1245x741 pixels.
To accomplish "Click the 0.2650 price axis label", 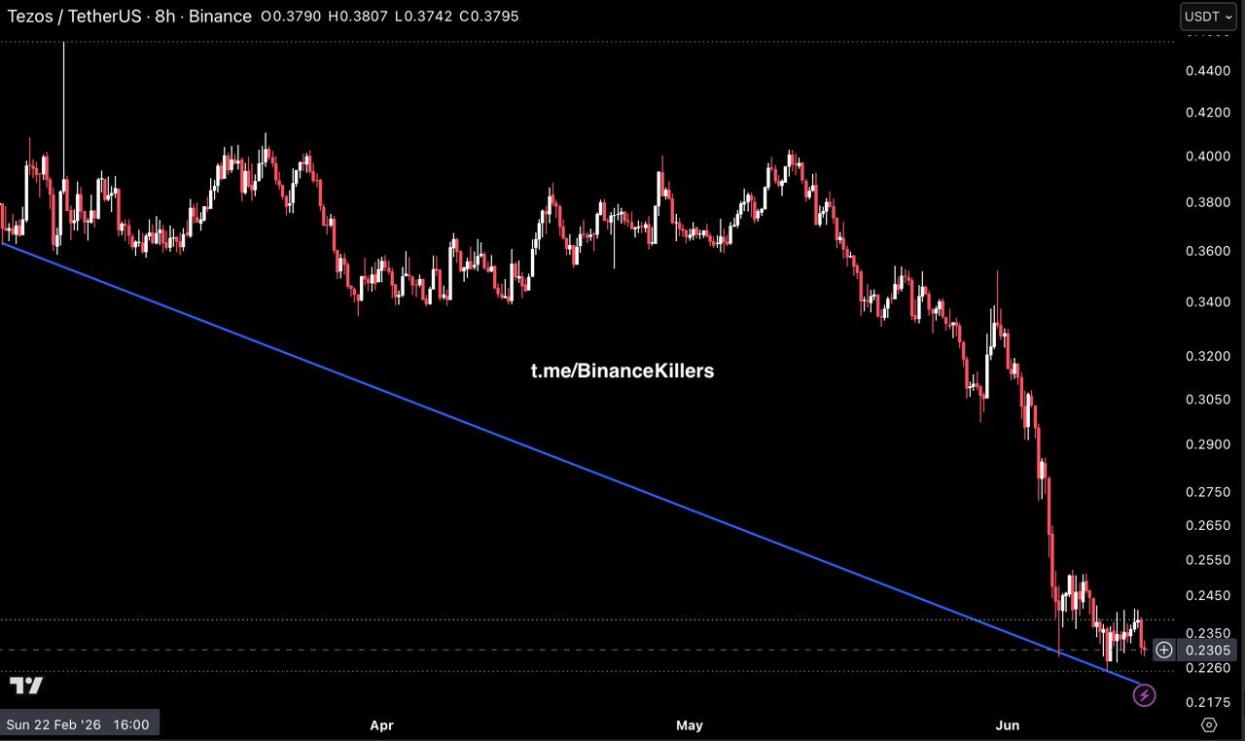I will [x=1208, y=526].
